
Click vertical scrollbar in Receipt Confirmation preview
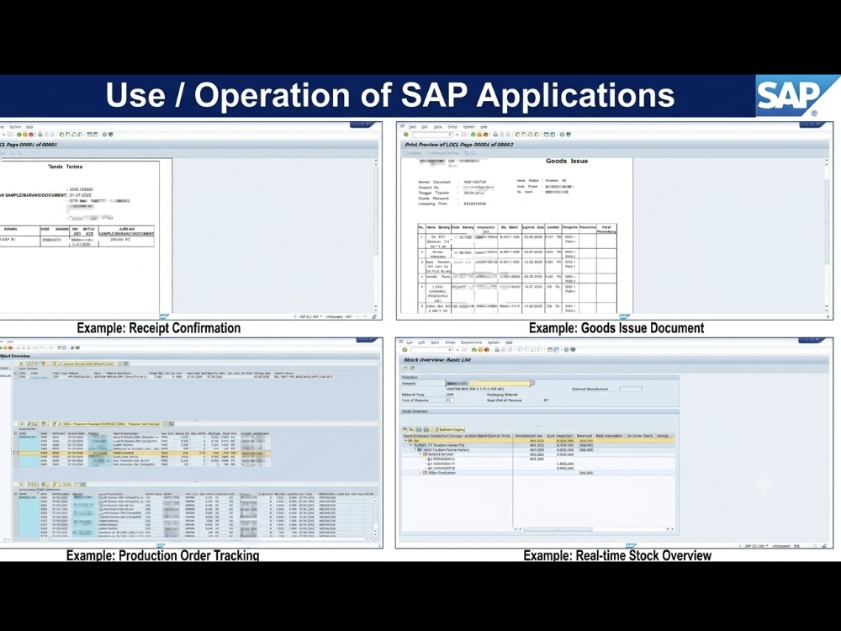[376, 233]
